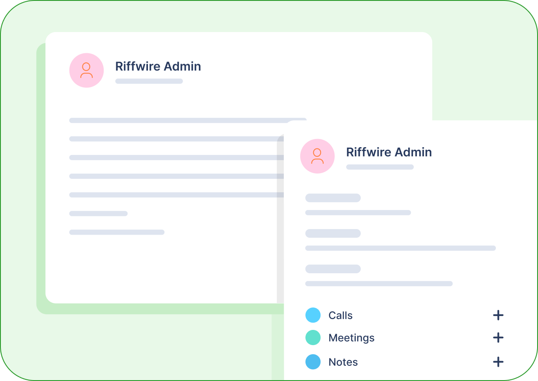Image resolution: width=538 pixels, height=381 pixels.
Task: Click Riffwire Admin name in front card
Action: [x=389, y=152]
